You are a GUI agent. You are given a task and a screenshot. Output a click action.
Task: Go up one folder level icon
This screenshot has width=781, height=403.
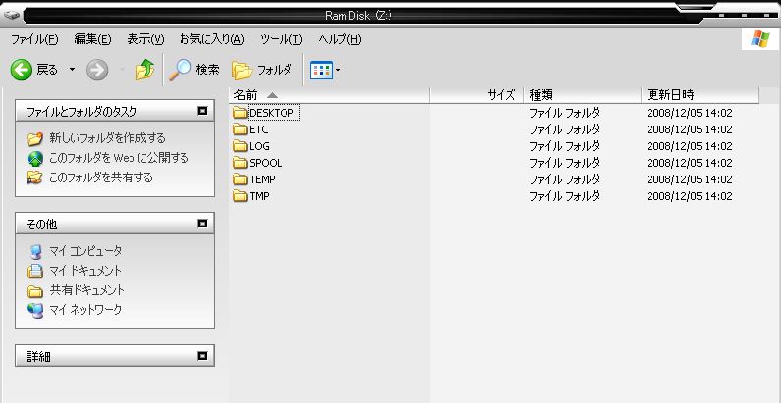[x=145, y=70]
